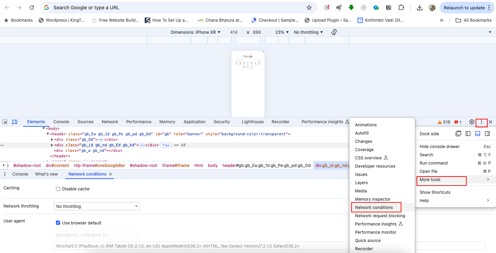
Task: Collapse the header element node
Action: (48, 134)
